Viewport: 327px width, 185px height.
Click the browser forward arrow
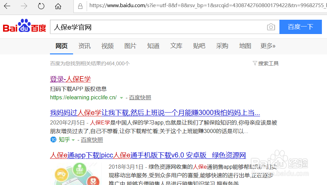tap(24, 6)
